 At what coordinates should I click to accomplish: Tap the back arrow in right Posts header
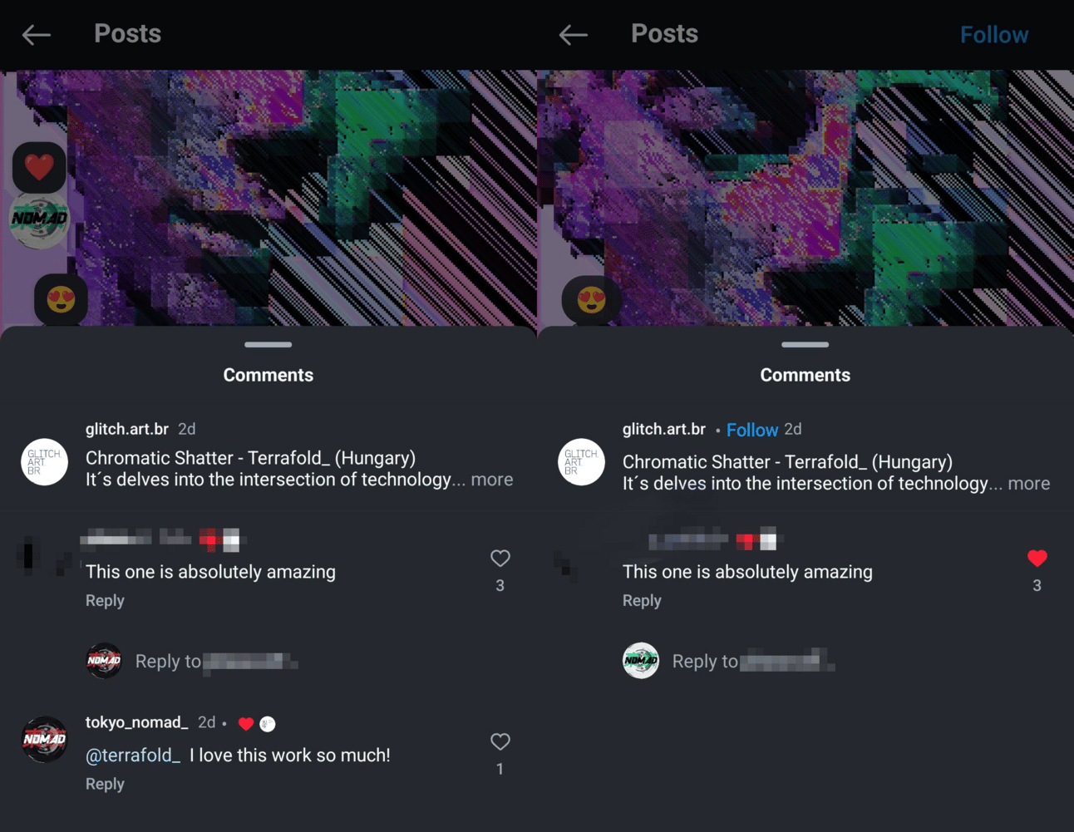(x=574, y=35)
